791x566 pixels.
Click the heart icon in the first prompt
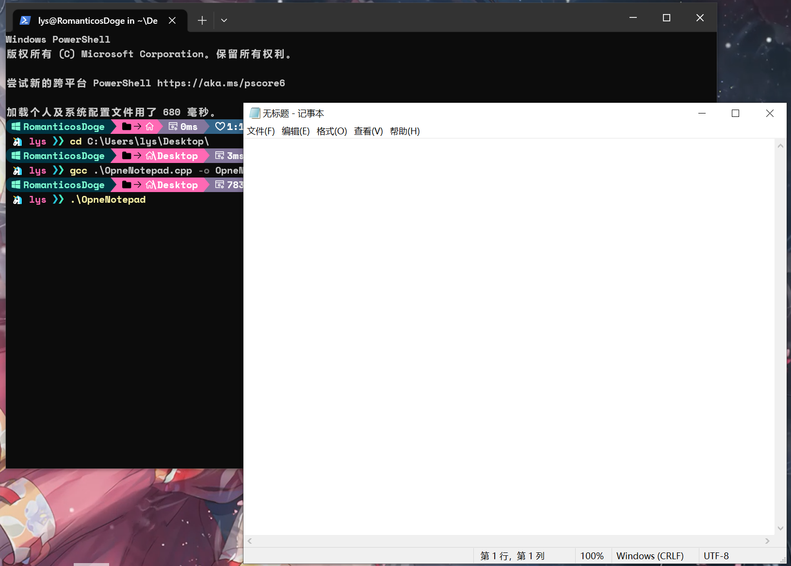[220, 127]
